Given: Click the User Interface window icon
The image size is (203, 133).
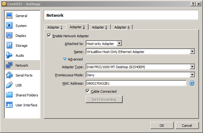Looking at the screenshot, I should 9,105.
